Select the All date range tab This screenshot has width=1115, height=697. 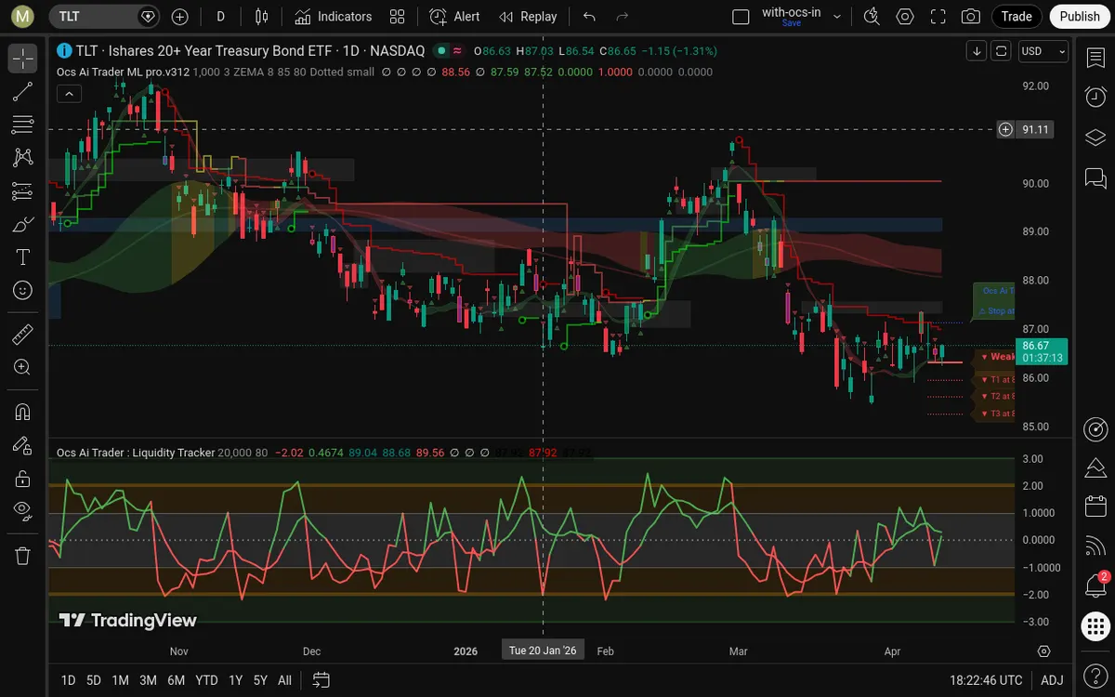[285, 679]
